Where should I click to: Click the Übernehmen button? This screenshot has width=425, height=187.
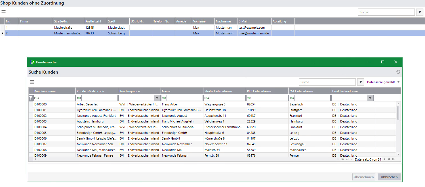pos(363,177)
